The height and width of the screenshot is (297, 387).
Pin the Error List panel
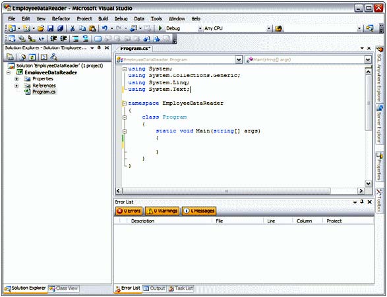[x=362, y=202]
